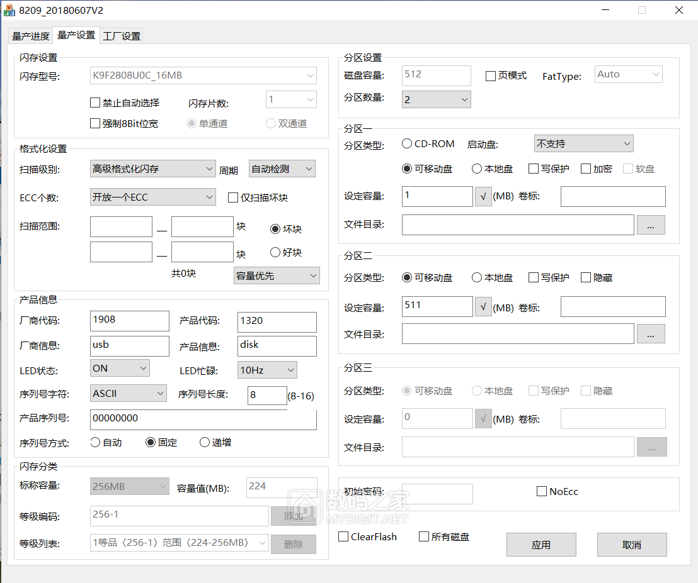Viewport: 698px width, 583px height.
Task: Click the √ confirm icon beside 分区一 capacity
Action: (x=483, y=196)
